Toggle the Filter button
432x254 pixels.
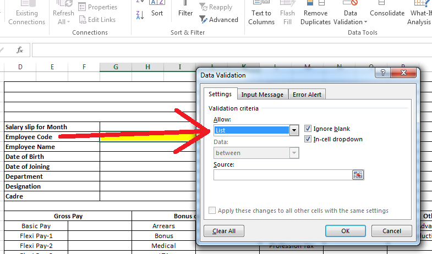click(x=185, y=10)
